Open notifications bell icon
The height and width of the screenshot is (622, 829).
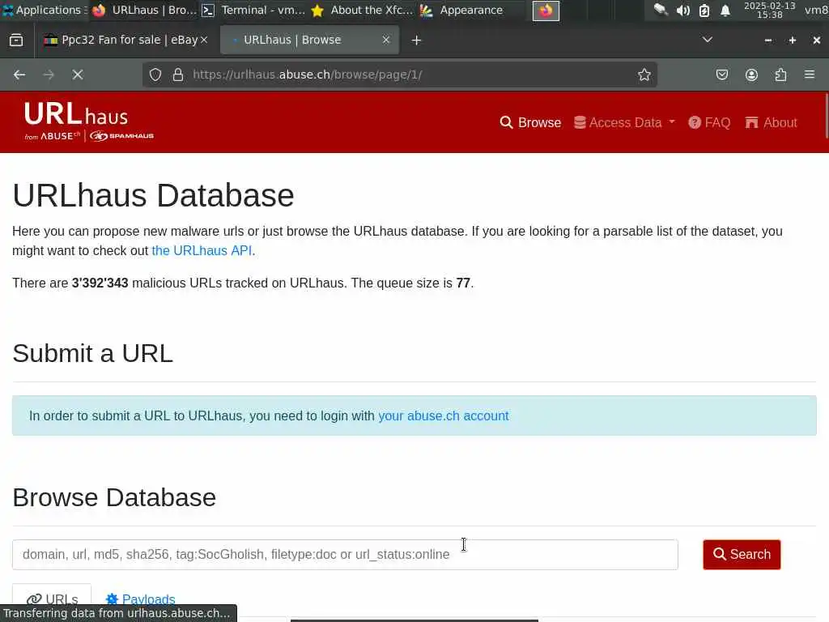725,11
